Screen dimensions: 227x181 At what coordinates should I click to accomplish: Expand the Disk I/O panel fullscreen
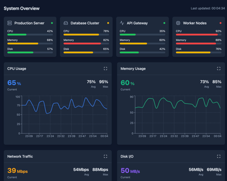tap(218, 156)
